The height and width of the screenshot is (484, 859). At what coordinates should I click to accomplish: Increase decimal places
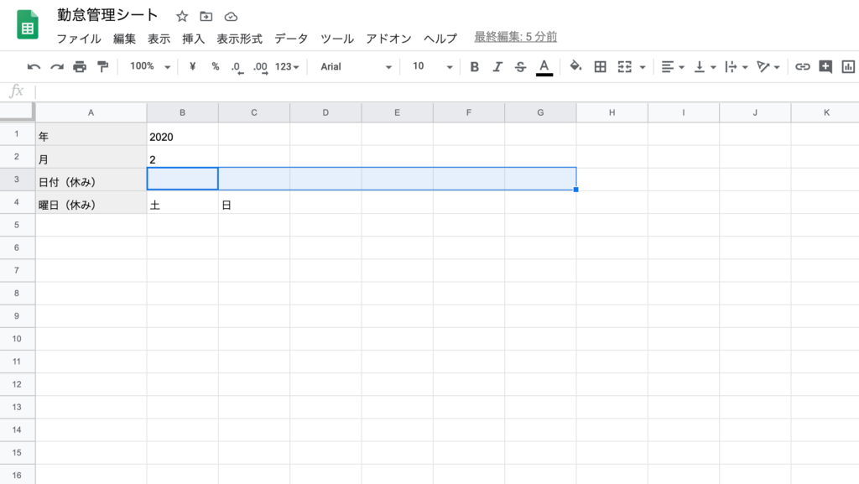(x=260, y=67)
